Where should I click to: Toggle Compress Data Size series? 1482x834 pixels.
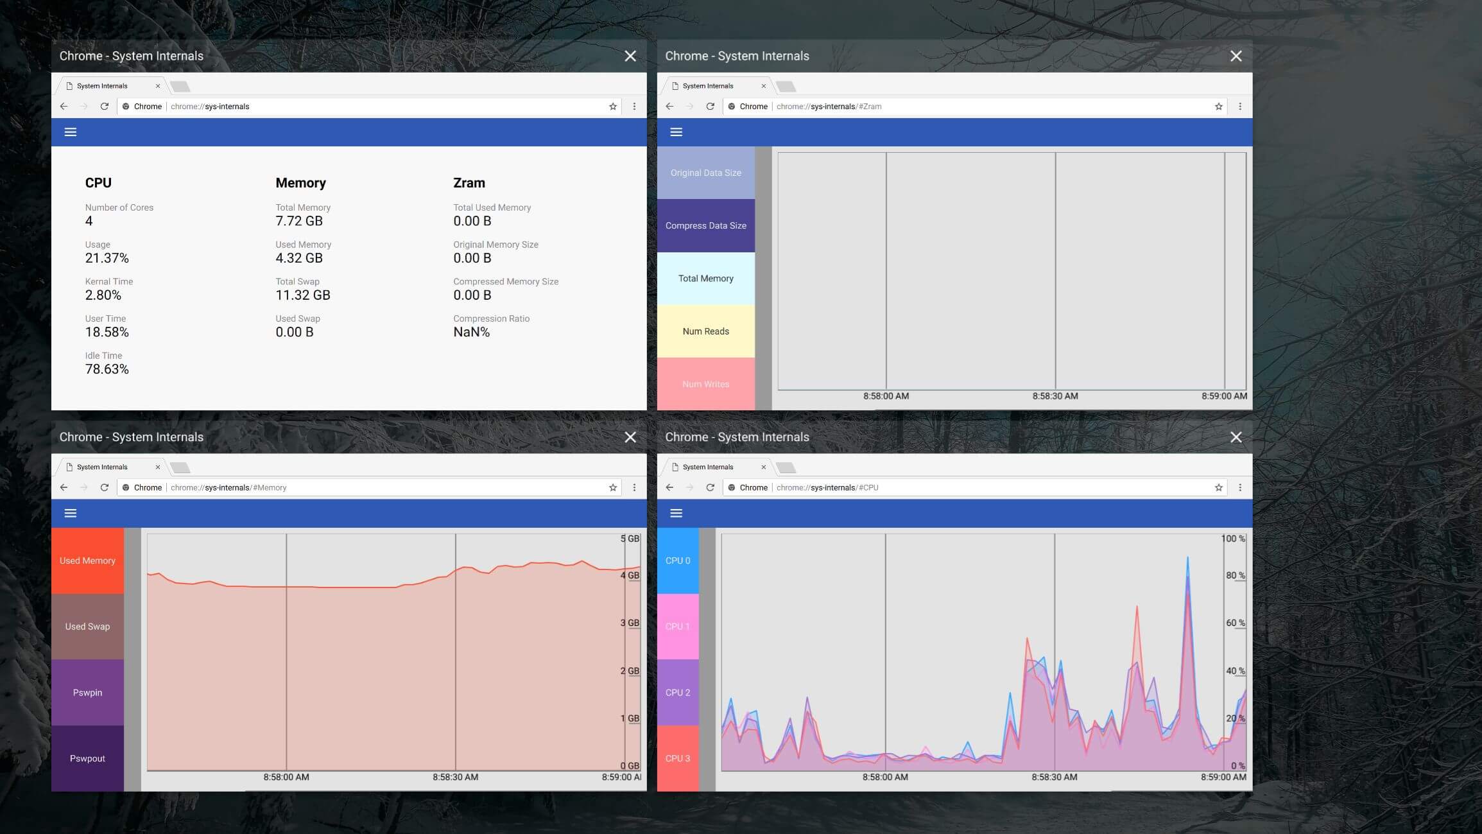tap(705, 225)
